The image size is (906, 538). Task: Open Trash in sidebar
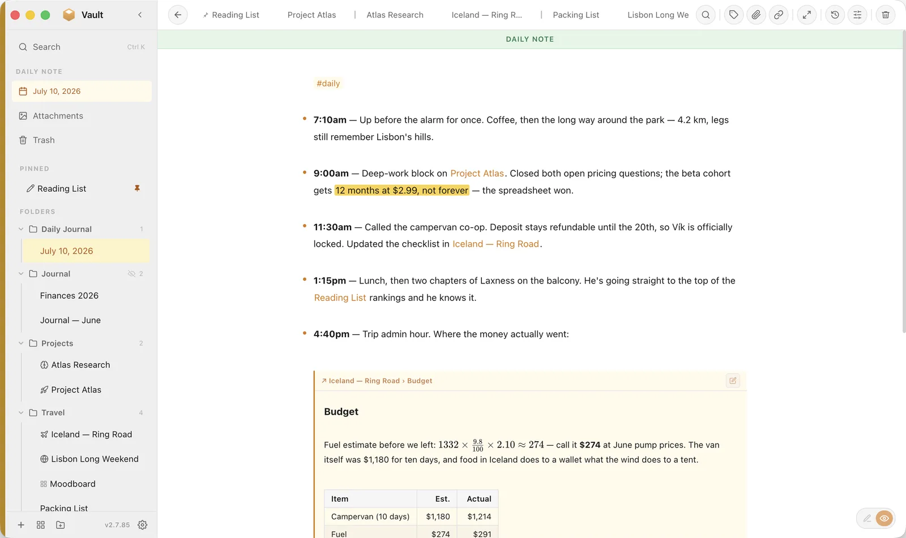click(x=82, y=140)
